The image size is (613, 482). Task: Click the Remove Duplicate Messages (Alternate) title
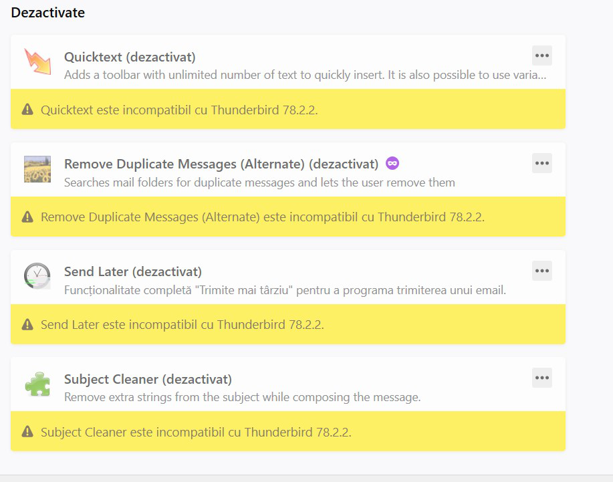(x=221, y=164)
